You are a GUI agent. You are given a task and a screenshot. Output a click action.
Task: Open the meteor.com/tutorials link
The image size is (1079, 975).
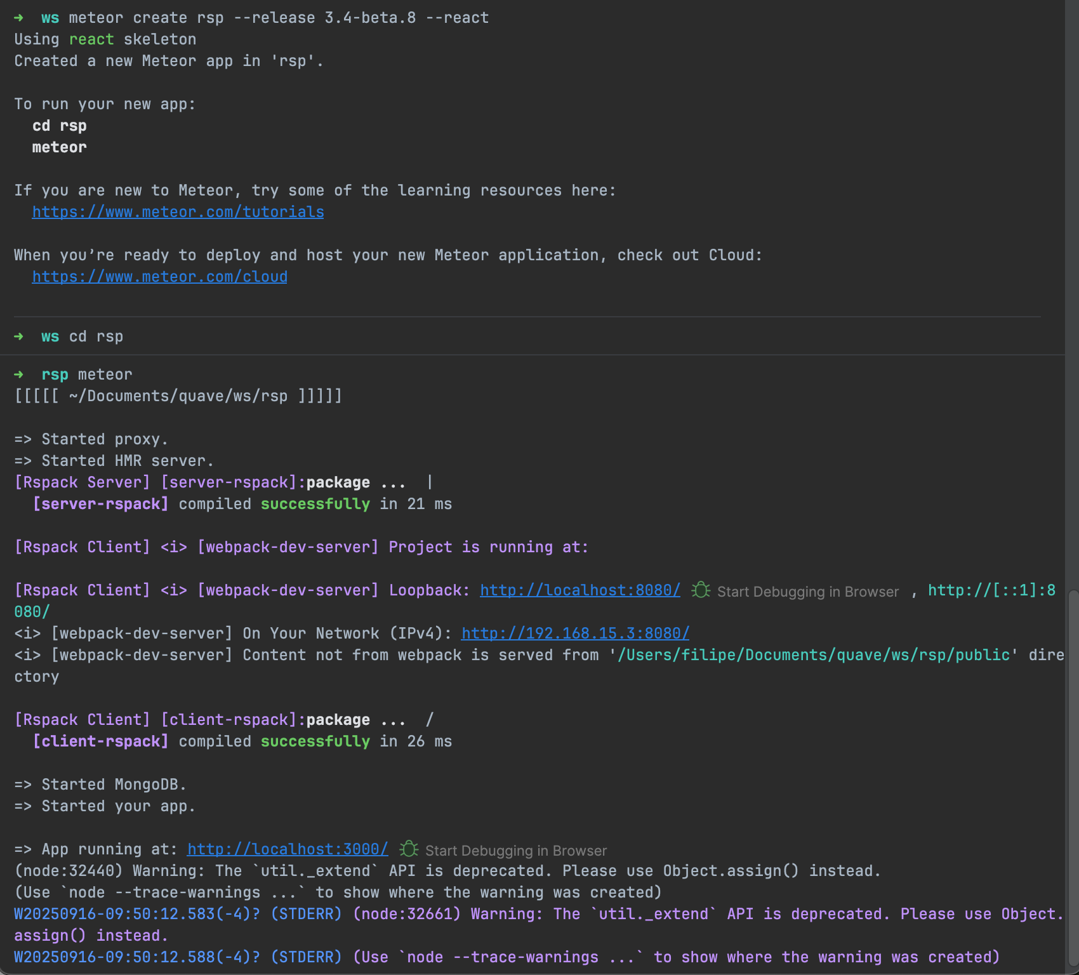point(178,212)
